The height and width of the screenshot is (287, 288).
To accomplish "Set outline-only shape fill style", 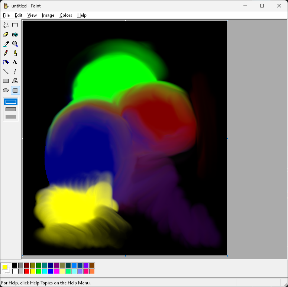I will (x=11, y=102).
